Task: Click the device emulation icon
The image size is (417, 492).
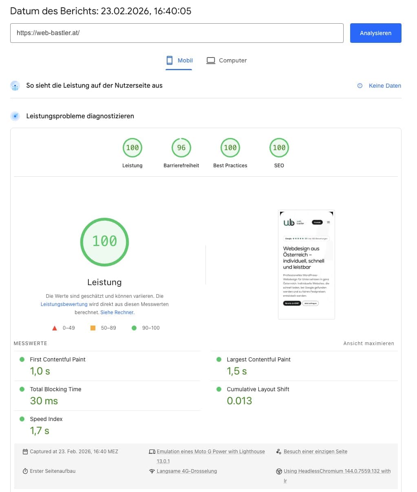Action: click(x=152, y=452)
